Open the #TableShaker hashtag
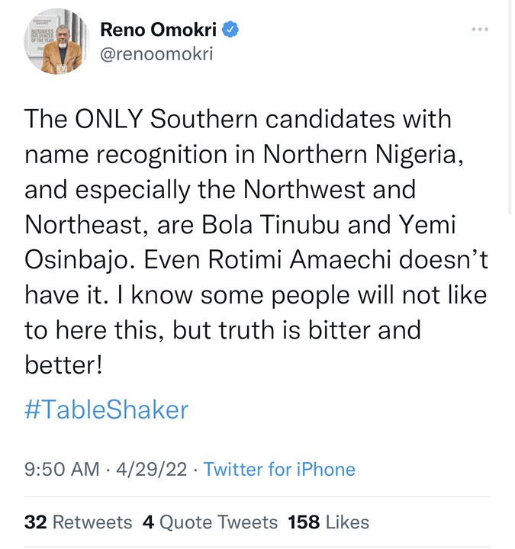Viewport: 515px width, 549px height. pyautogui.click(x=106, y=409)
